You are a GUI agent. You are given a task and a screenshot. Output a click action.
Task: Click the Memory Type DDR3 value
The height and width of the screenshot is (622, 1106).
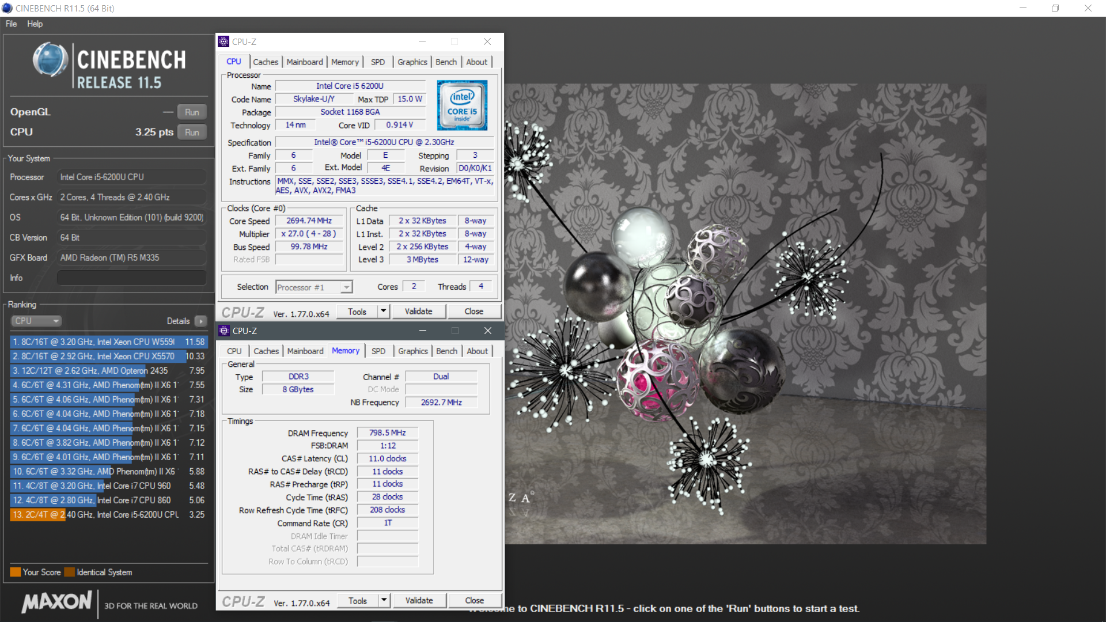[298, 376]
